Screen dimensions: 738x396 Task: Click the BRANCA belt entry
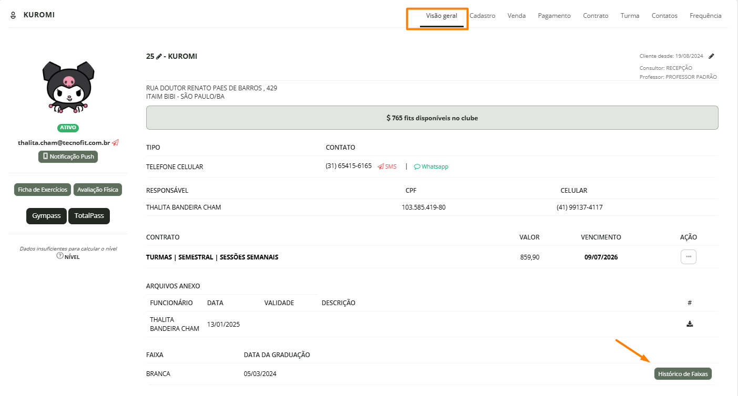click(x=158, y=374)
